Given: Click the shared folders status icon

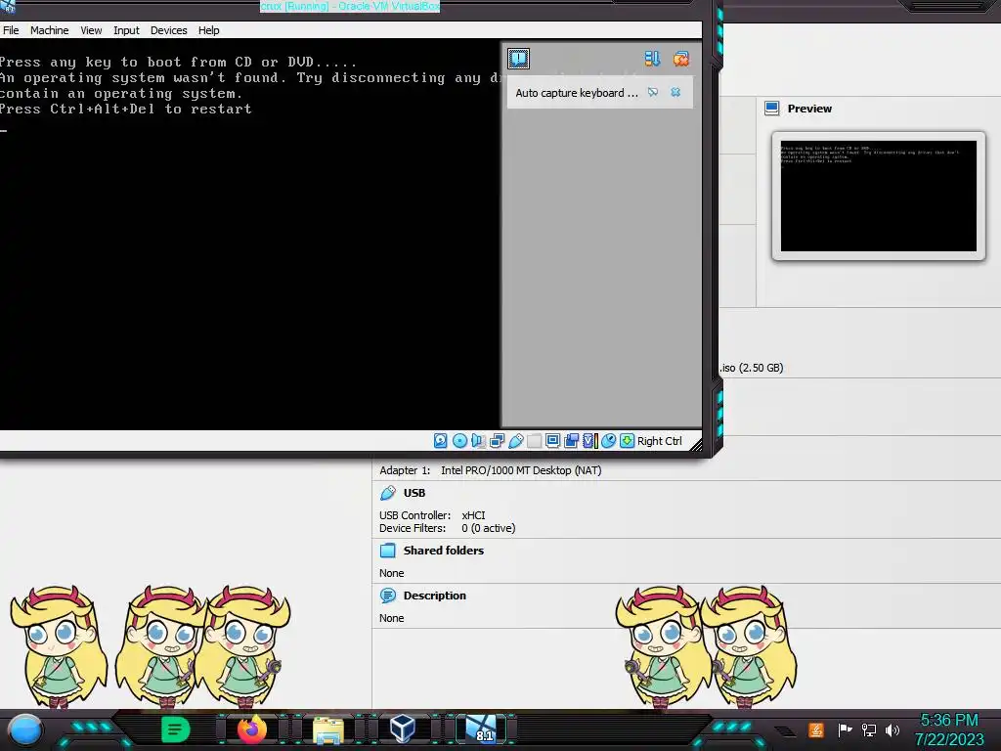Looking at the screenshot, I should click(x=535, y=441).
